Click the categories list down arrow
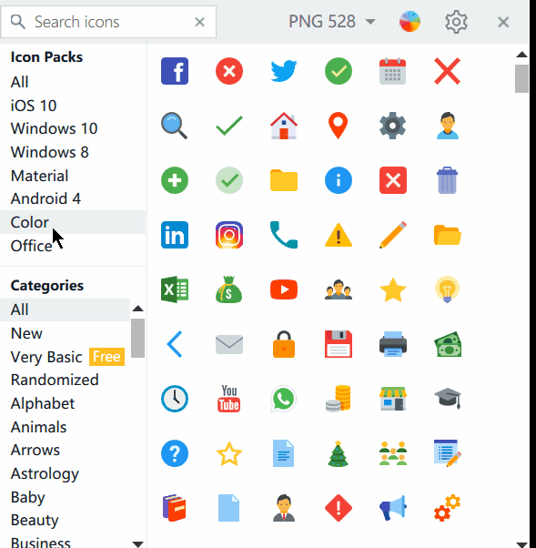The image size is (536, 548). (138, 543)
